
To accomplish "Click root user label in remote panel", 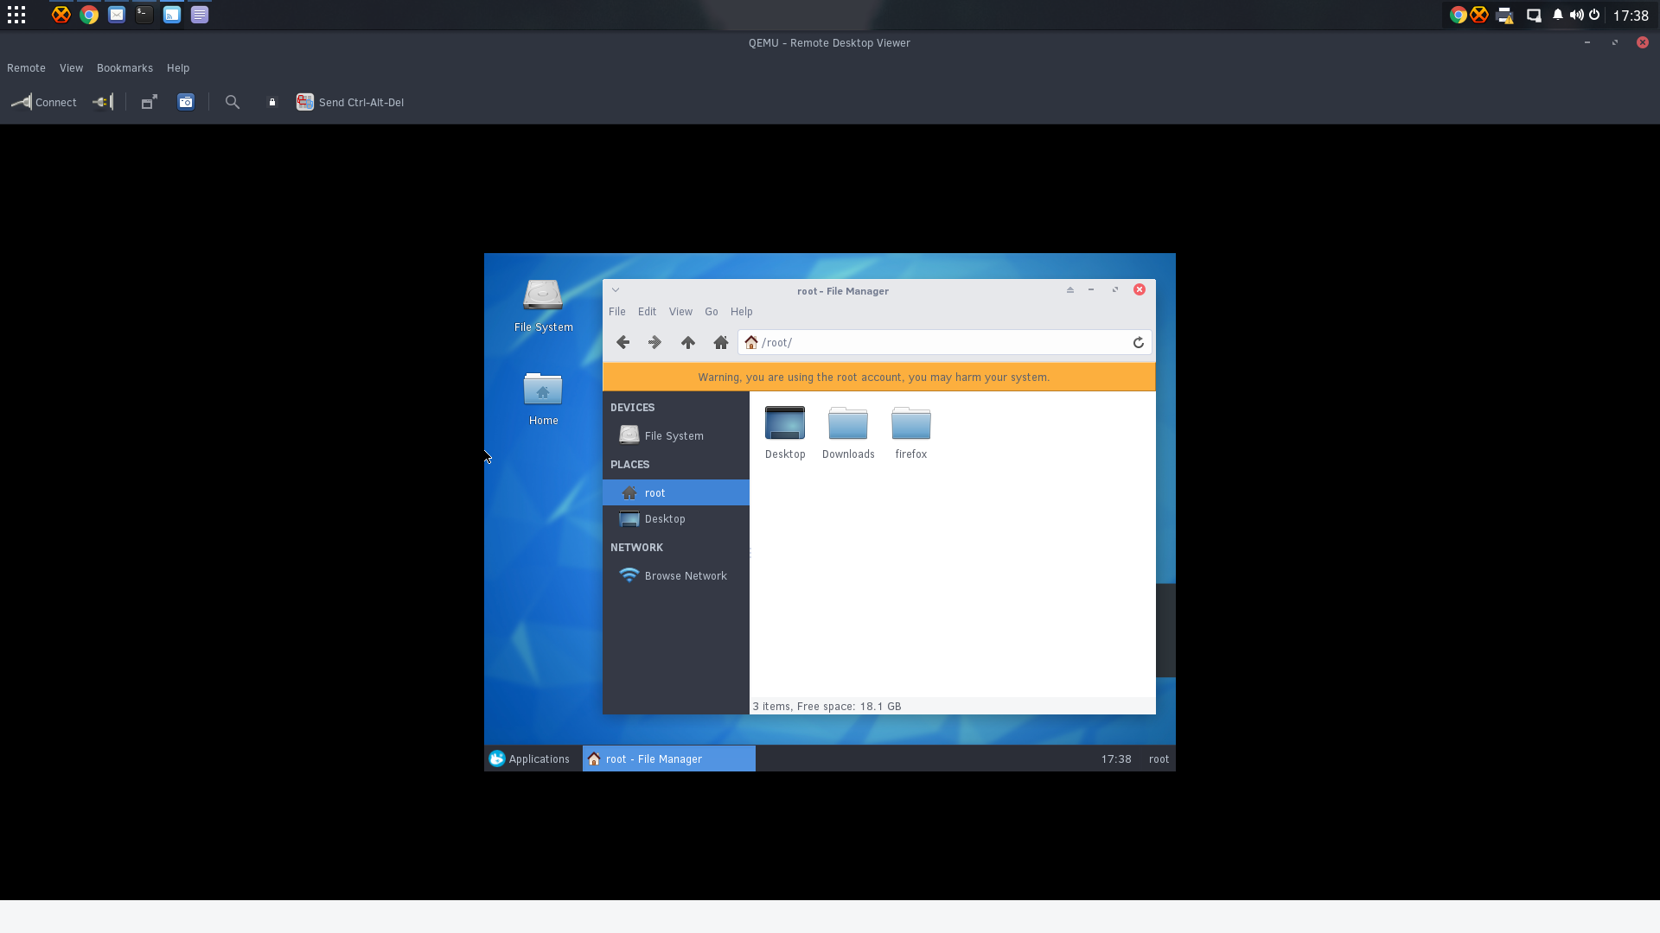I will click(1159, 759).
